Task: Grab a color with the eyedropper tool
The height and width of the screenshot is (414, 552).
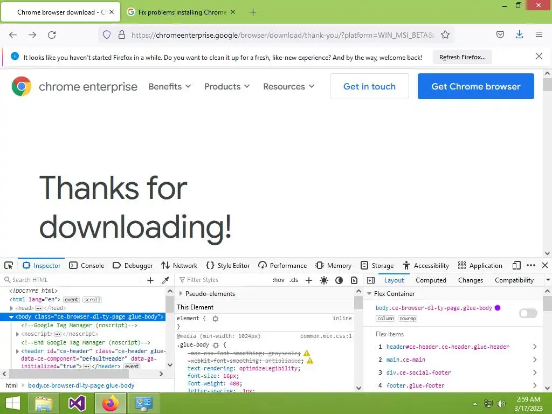Action: click(x=165, y=280)
